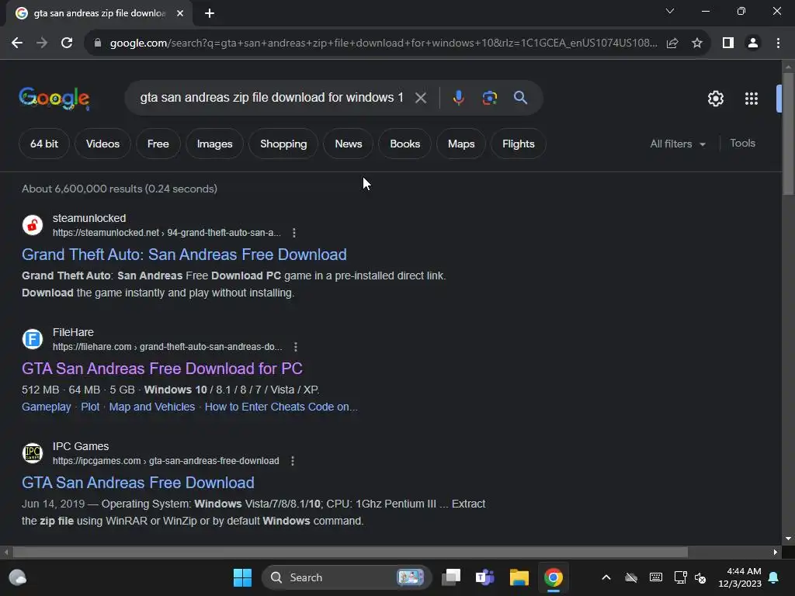795x596 pixels.
Task: Expand the All filters dropdown
Action: [678, 144]
